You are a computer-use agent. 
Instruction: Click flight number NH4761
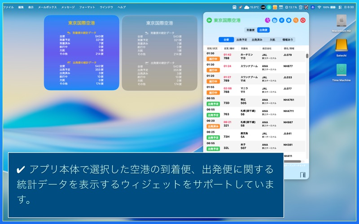coord(289,100)
